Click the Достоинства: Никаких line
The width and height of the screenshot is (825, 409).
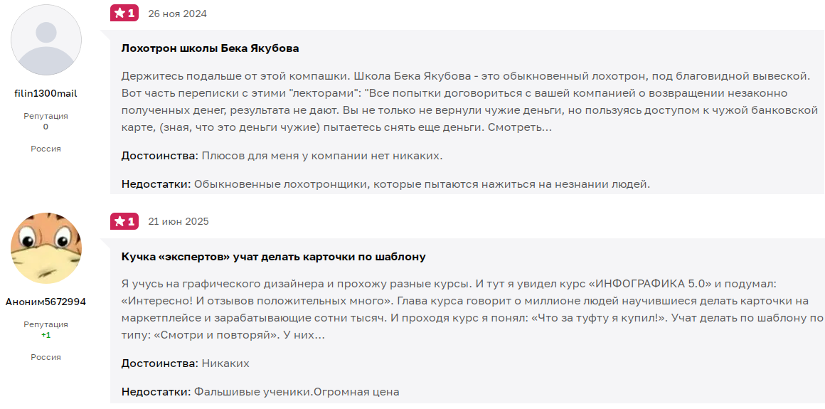(185, 363)
